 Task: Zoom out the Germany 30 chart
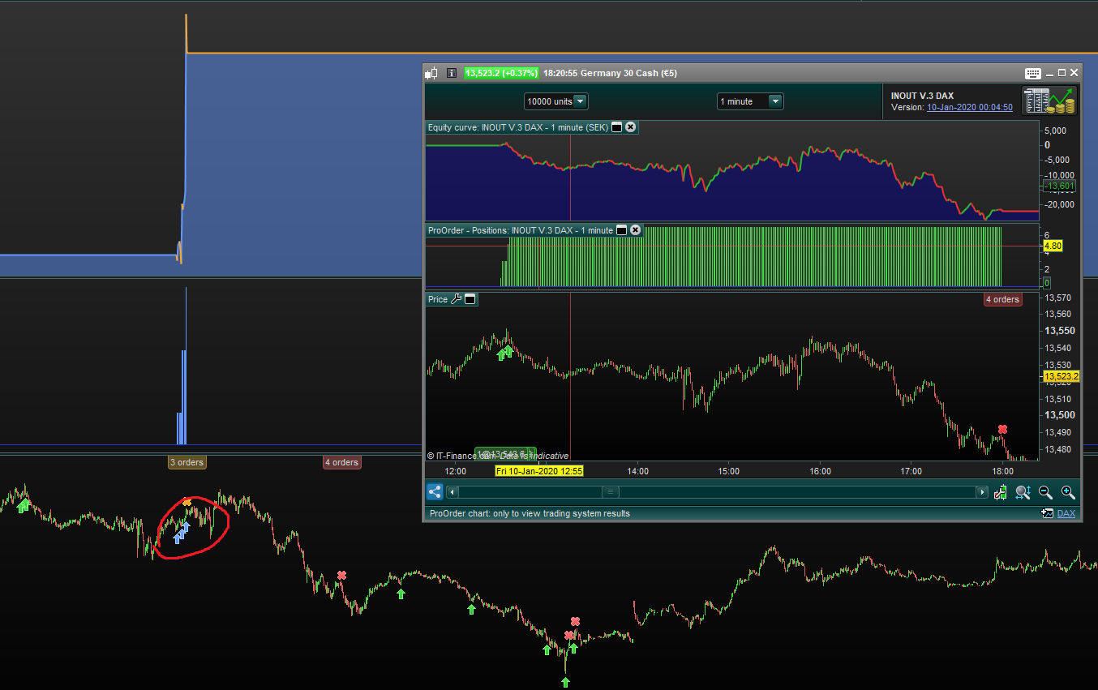[1045, 492]
